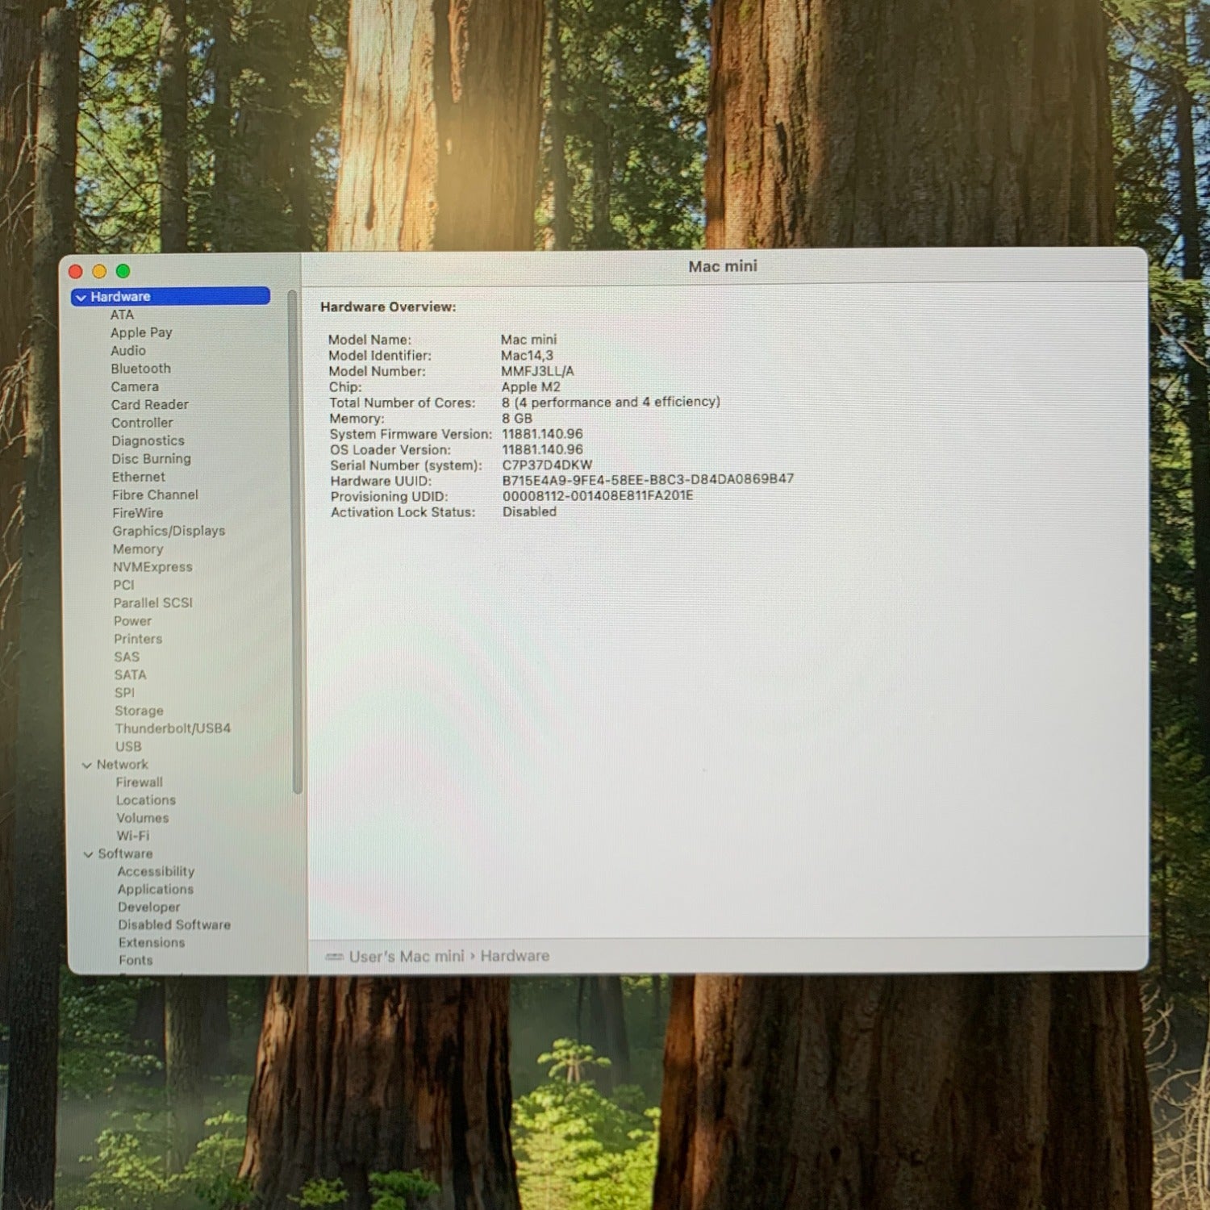Click the green full-screen window button
Screen dimensions: 1210x1210
tap(123, 271)
